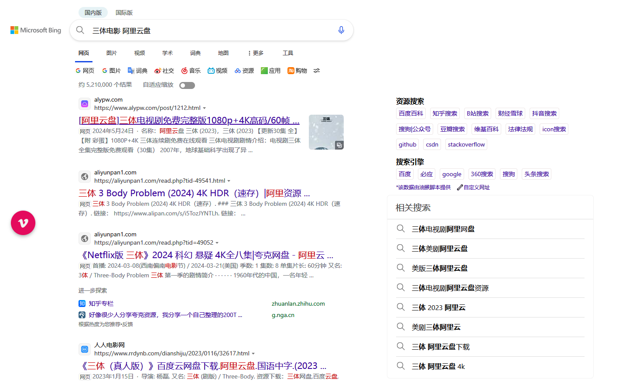The image size is (619, 382).
Task: Open 社交 Weibo shortcut
Action: click(164, 71)
